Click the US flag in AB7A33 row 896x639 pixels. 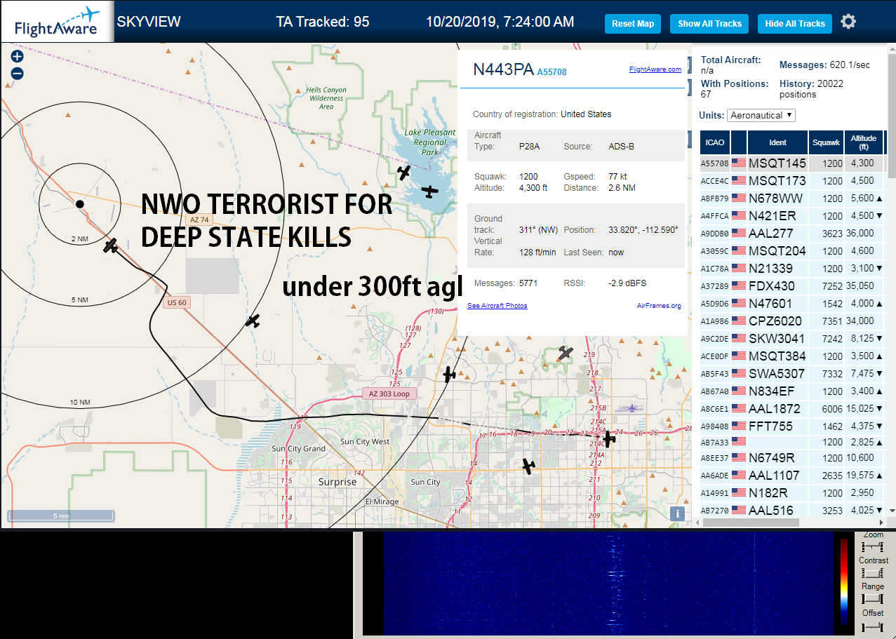738,443
